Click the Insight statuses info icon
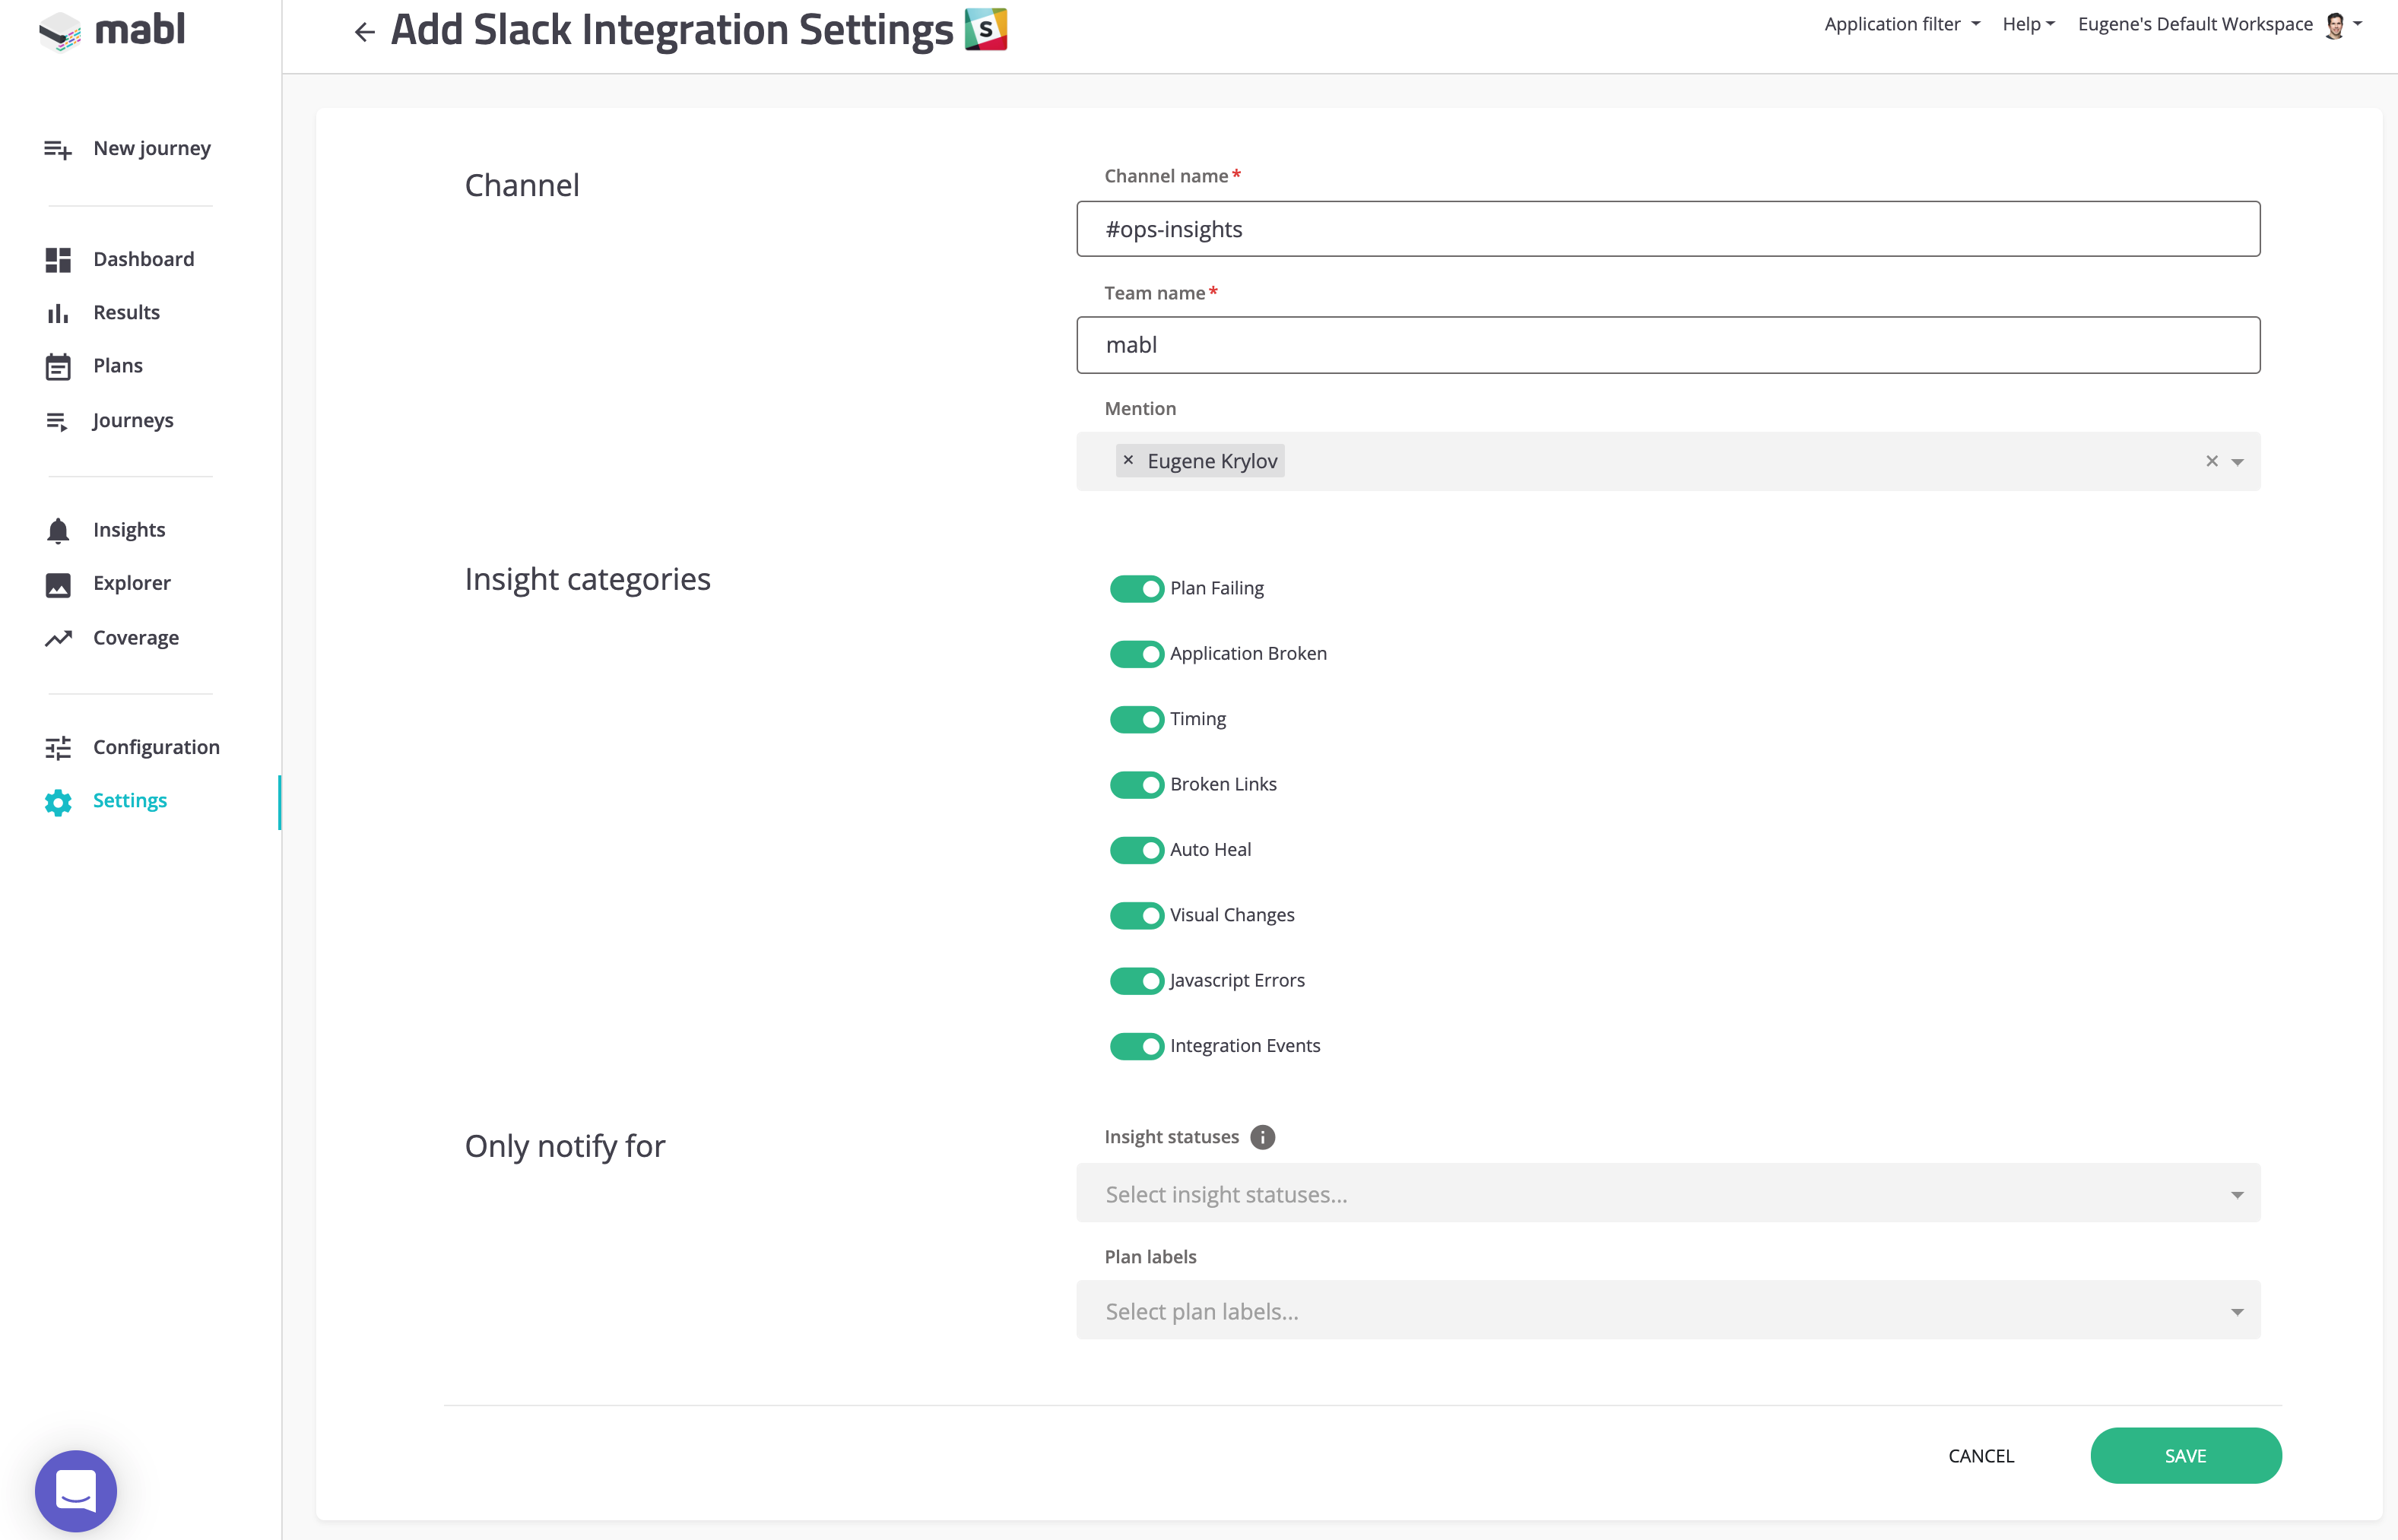 coord(1262,1137)
